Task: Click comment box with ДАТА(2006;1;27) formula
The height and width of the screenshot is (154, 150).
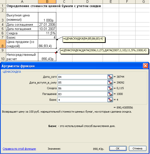Action: click(x=104, y=51)
